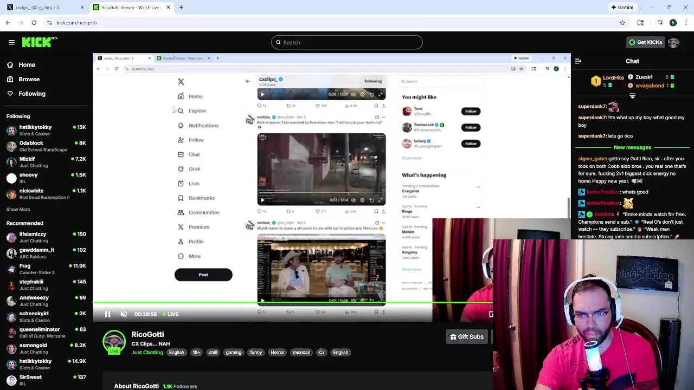Click the address bar URL kick.com/ricogotti
The height and width of the screenshot is (390, 694).
pos(76,23)
